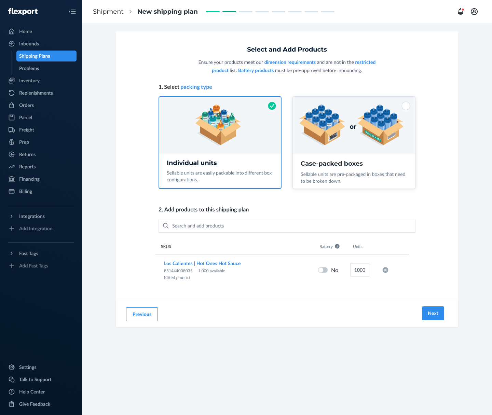
Task: Click the Add Fast Tags plus icon
Action: (12, 266)
